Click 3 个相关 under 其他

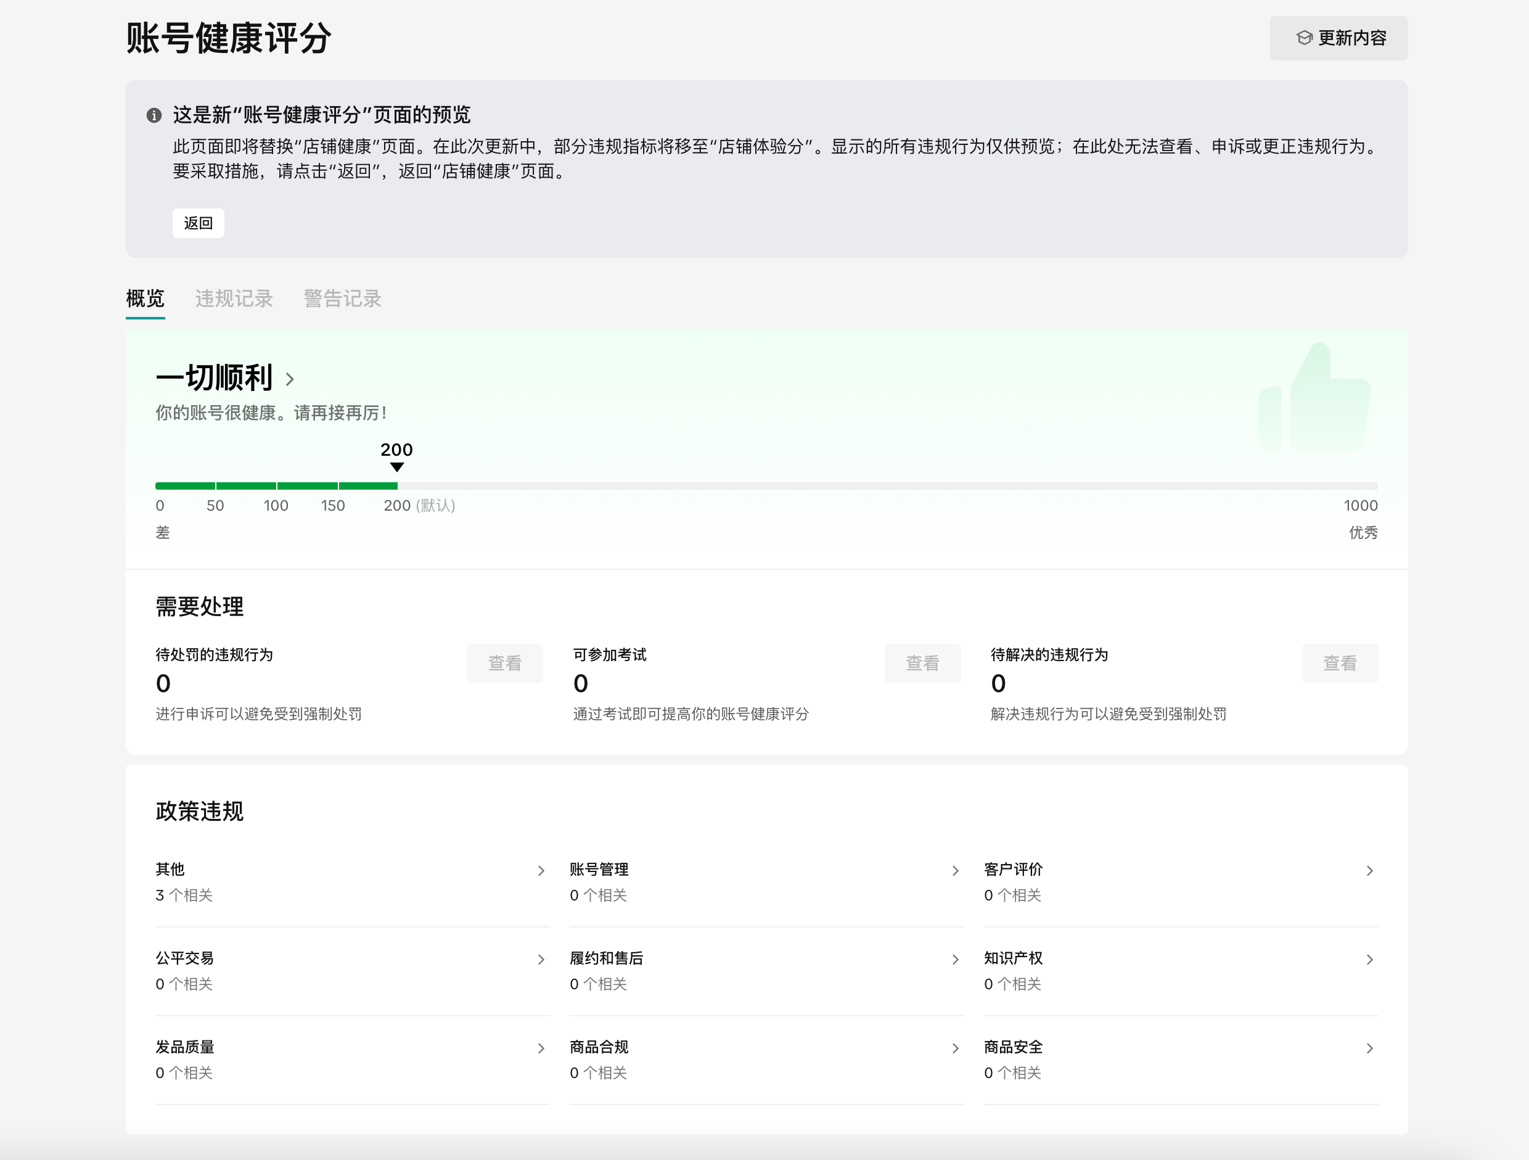tap(184, 895)
